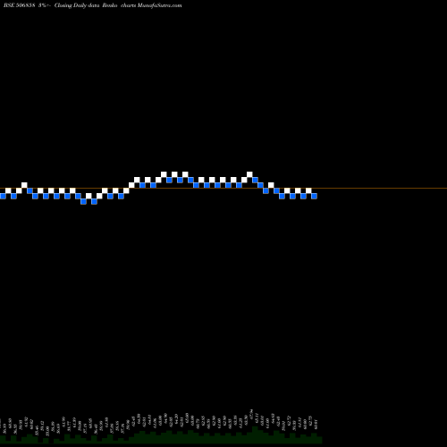Click the 'Closing Daily data' header text

click(77, 5)
